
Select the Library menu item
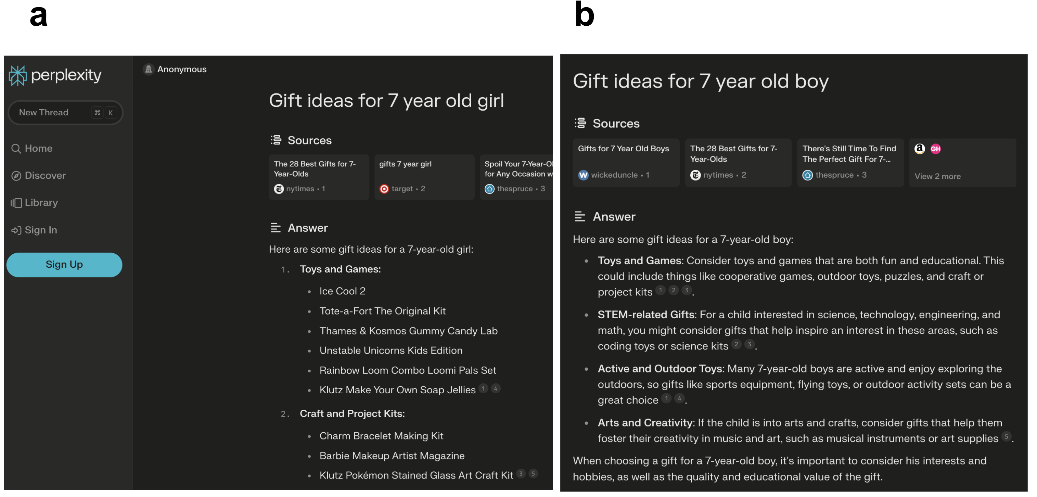[x=35, y=203]
